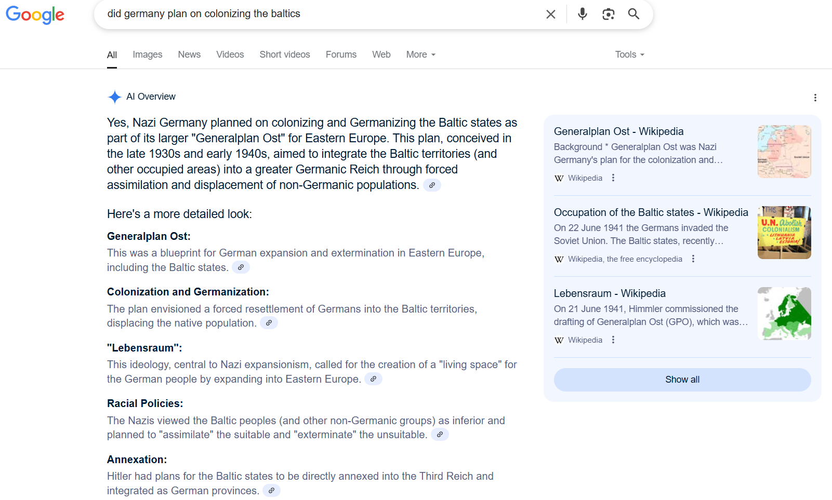The image size is (832, 500).
Task: Click the Show all sources button
Action: click(x=682, y=380)
